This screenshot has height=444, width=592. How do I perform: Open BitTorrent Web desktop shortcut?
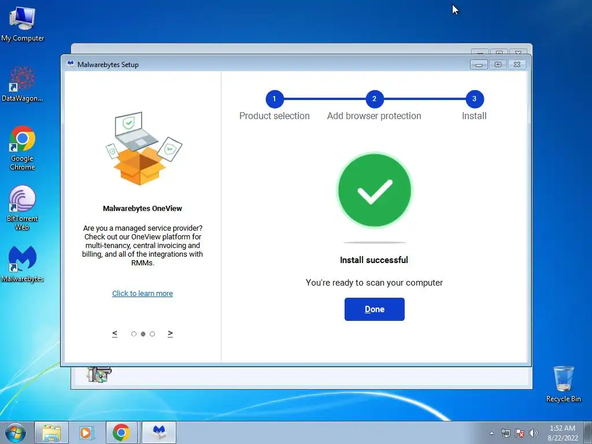tap(23, 208)
